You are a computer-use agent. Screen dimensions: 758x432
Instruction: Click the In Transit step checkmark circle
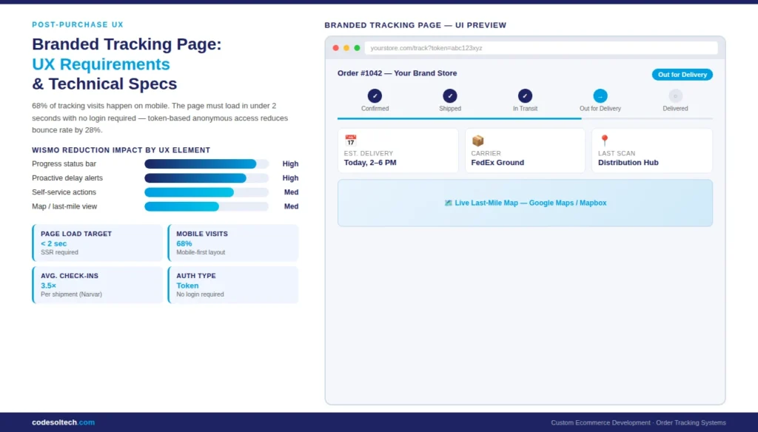tap(525, 95)
